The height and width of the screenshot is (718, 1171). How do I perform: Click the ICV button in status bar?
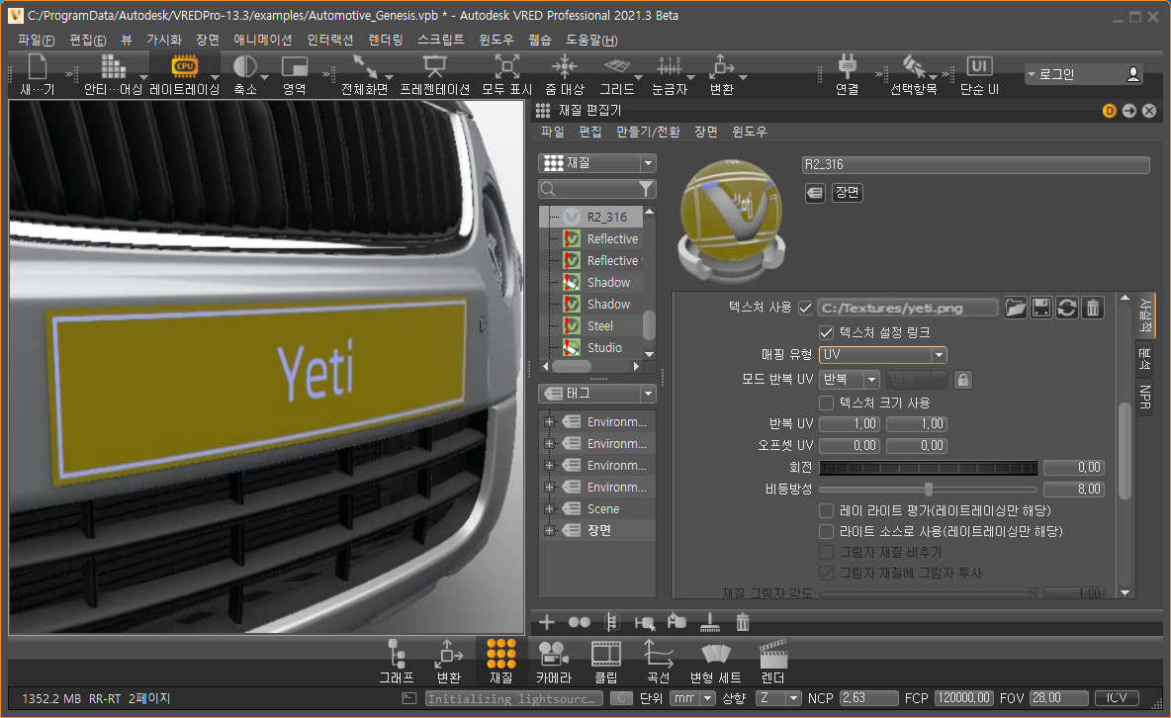tap(1117, 698)
